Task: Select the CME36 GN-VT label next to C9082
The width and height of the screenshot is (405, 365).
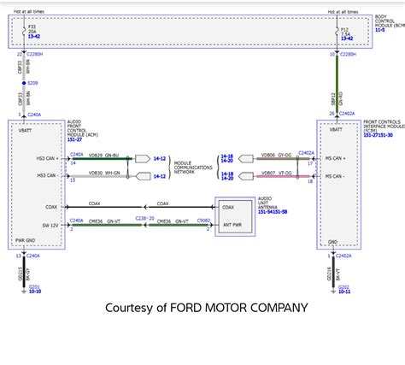Action: [x=173, y=221]
